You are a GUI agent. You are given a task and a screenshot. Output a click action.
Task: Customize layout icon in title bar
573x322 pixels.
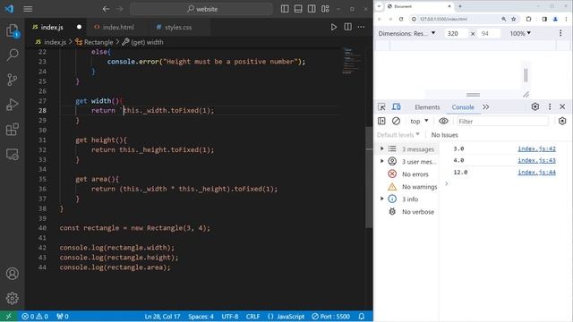325,9
